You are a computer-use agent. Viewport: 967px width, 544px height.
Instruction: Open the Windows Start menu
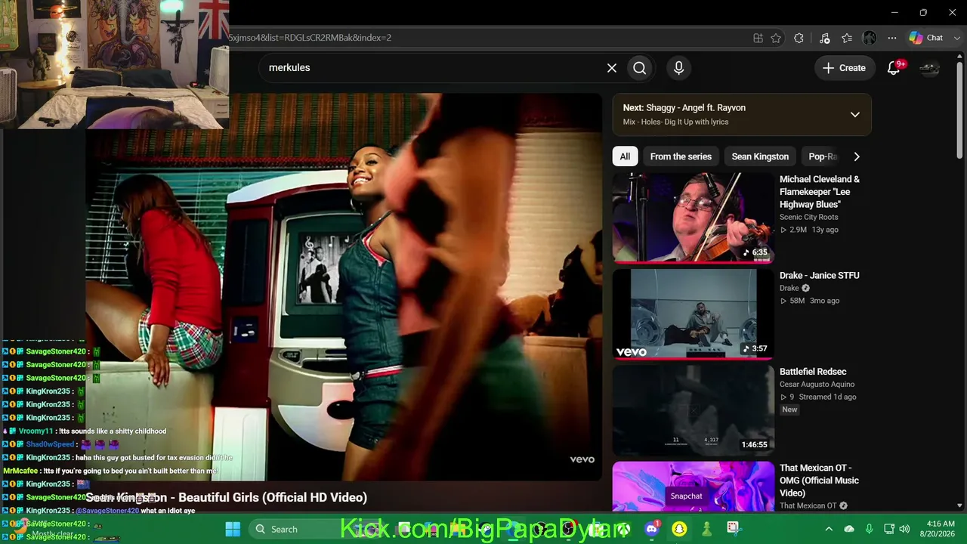pos(233,529)
